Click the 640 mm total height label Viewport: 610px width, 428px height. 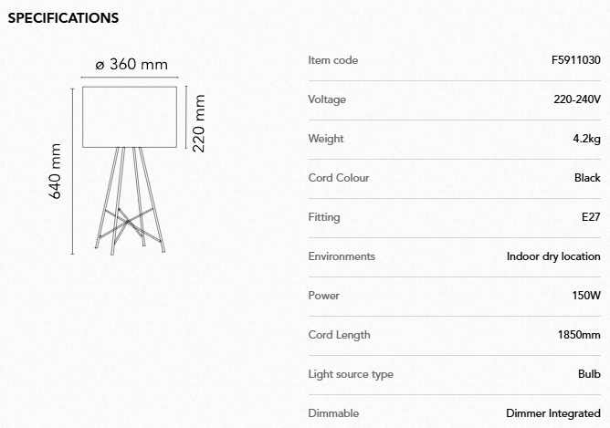pyautogui.click(x=55, y=171)
